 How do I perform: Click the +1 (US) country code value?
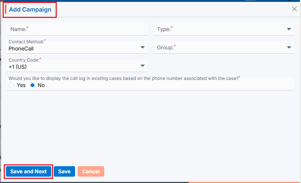[x=18, y=67]
